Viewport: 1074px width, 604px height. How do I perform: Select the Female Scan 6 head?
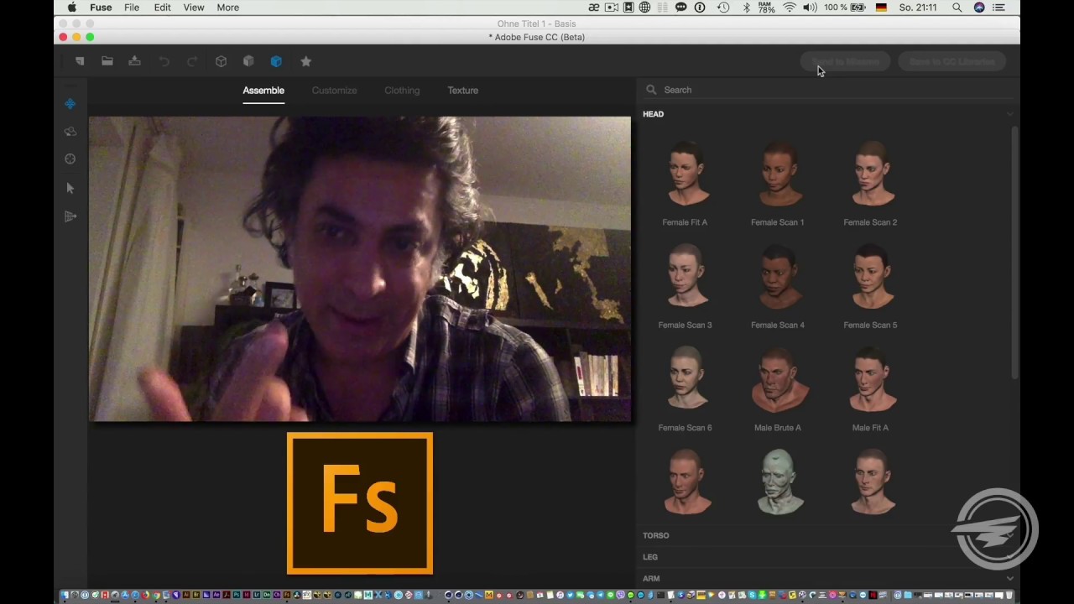pyautogui.click(x=686, y=379)
